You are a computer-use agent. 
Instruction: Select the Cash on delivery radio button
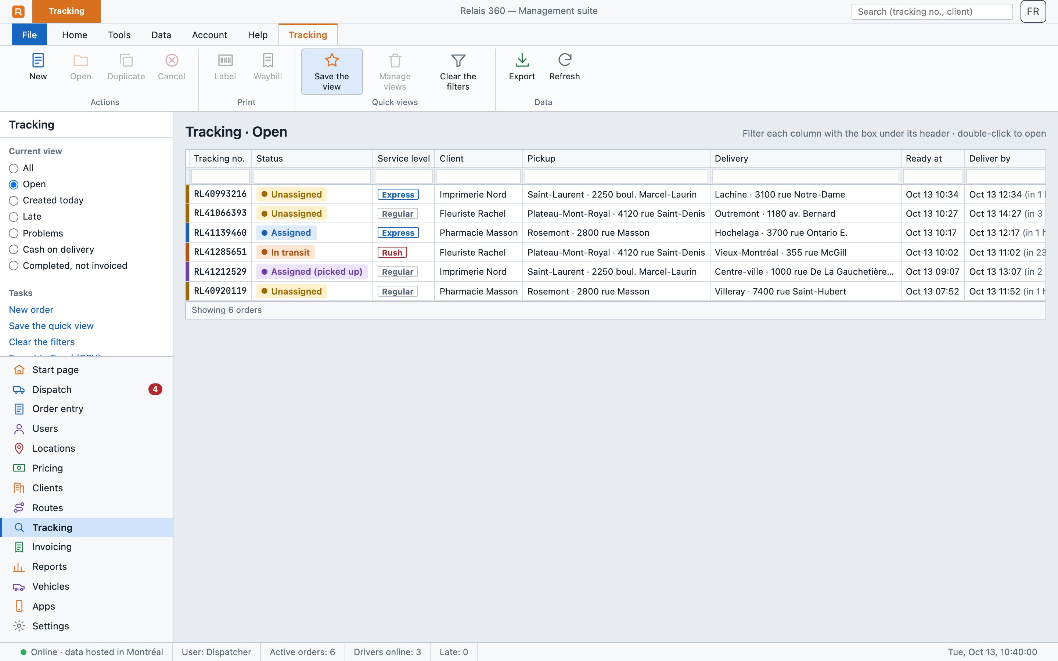[x=14, y=250]
